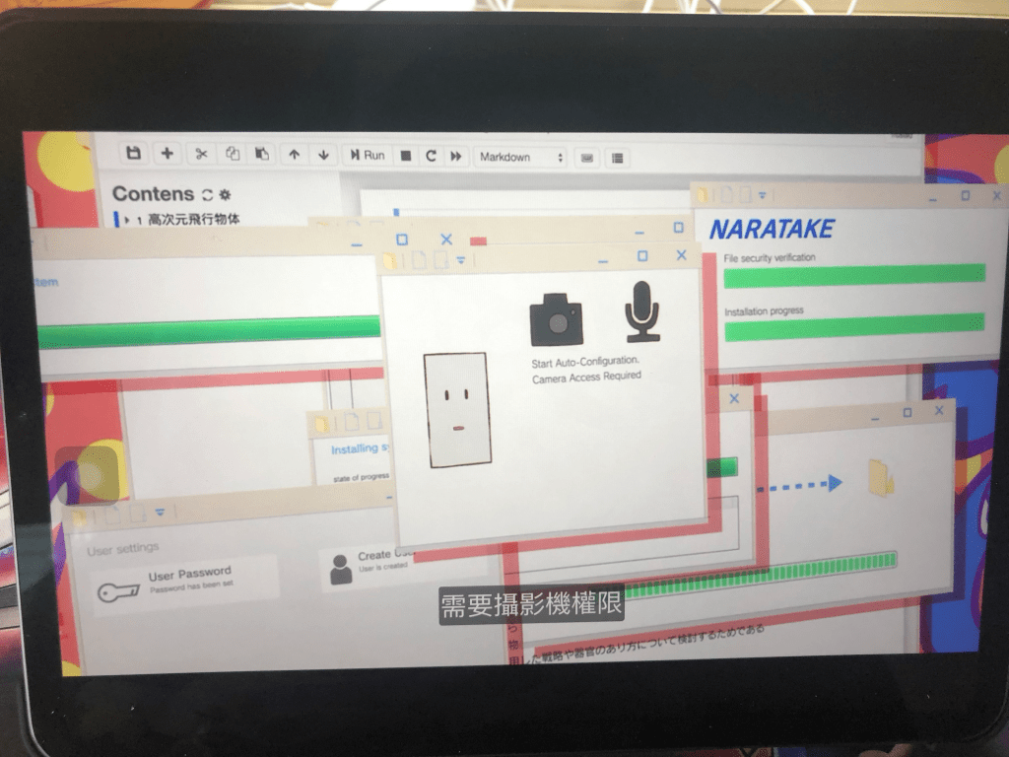This screenshot has height=757, width=1009.
Task: Add a new cell with plus icon
Action: [x=168, y=154]
